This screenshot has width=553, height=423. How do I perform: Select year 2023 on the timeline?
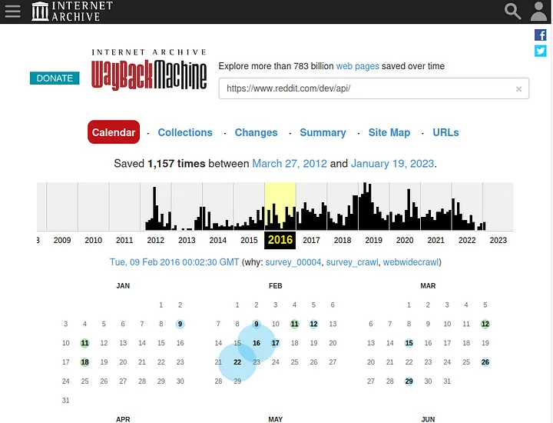tap(498, 240)
